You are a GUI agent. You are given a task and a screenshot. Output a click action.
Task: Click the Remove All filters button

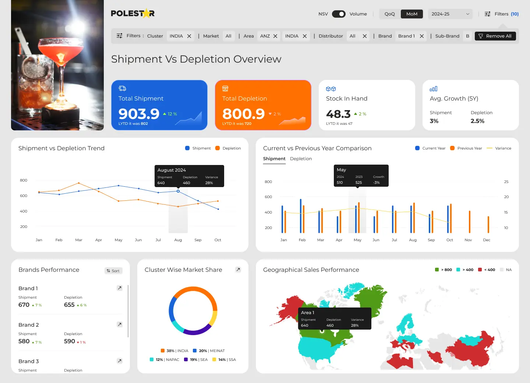(495, 36)
